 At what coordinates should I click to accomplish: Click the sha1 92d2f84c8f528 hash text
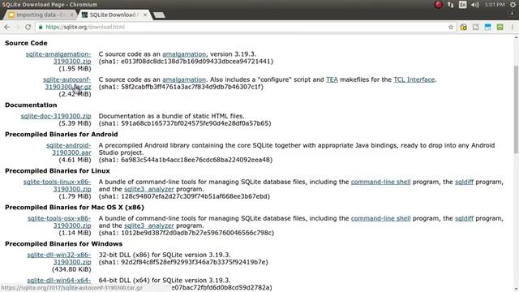183,262
